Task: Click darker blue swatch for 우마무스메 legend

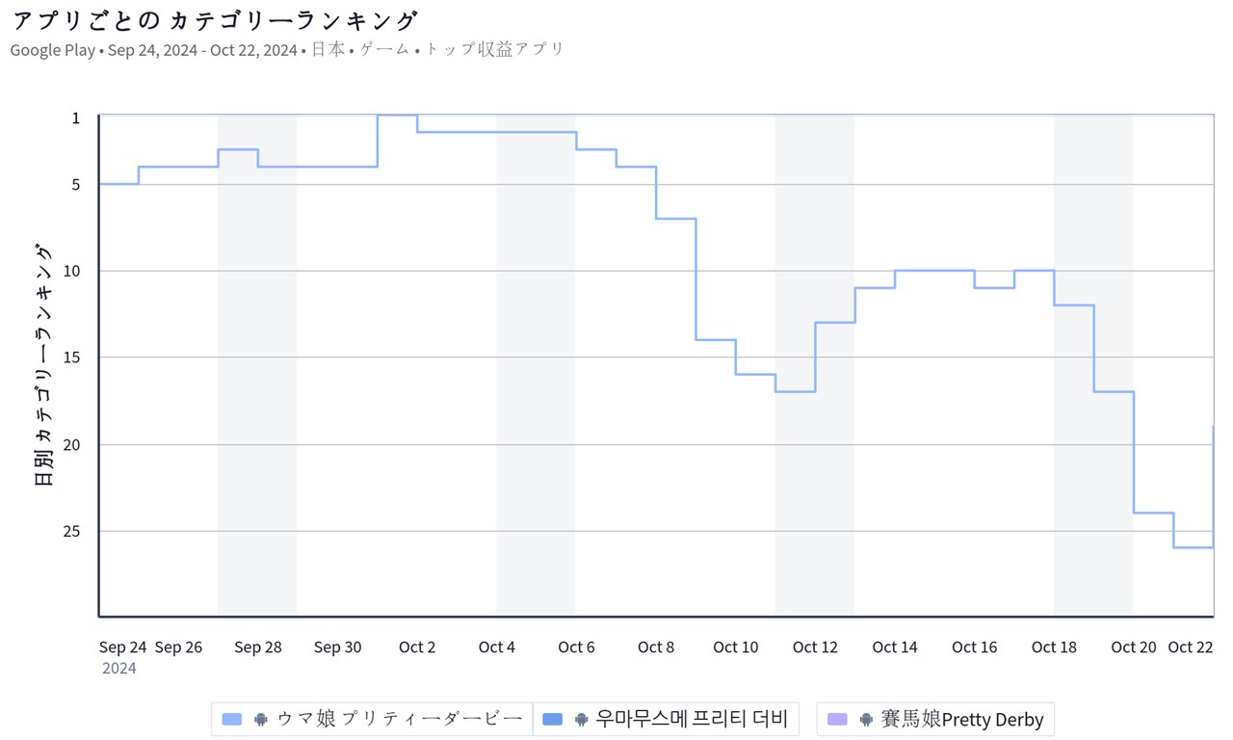Action: (x=553, y=719)
